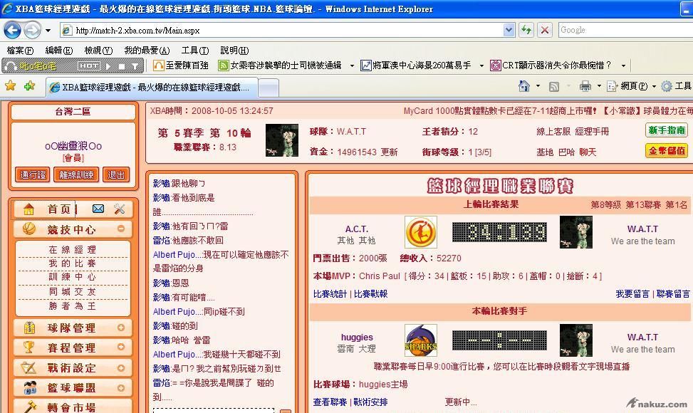Open the 編輯(E) menu

tap(59, 51)
